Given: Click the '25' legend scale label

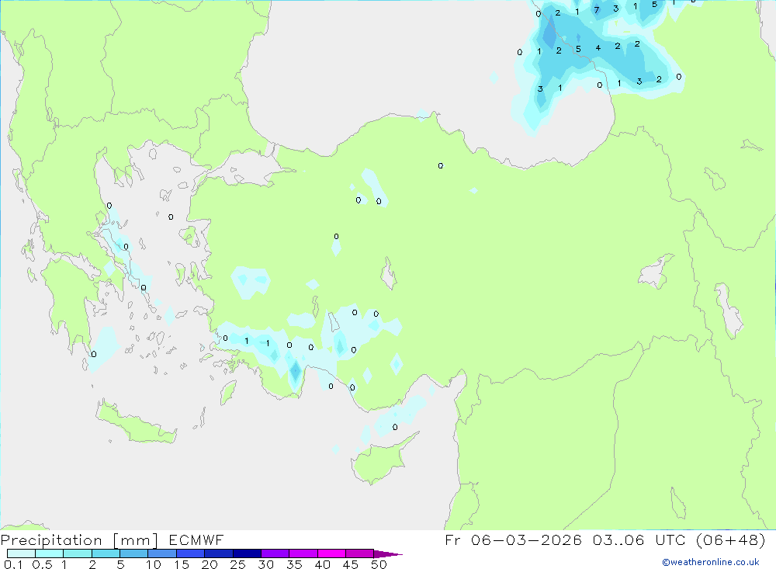Looking at the screenshot, I should pyautogui.click(x=237, y=564).
